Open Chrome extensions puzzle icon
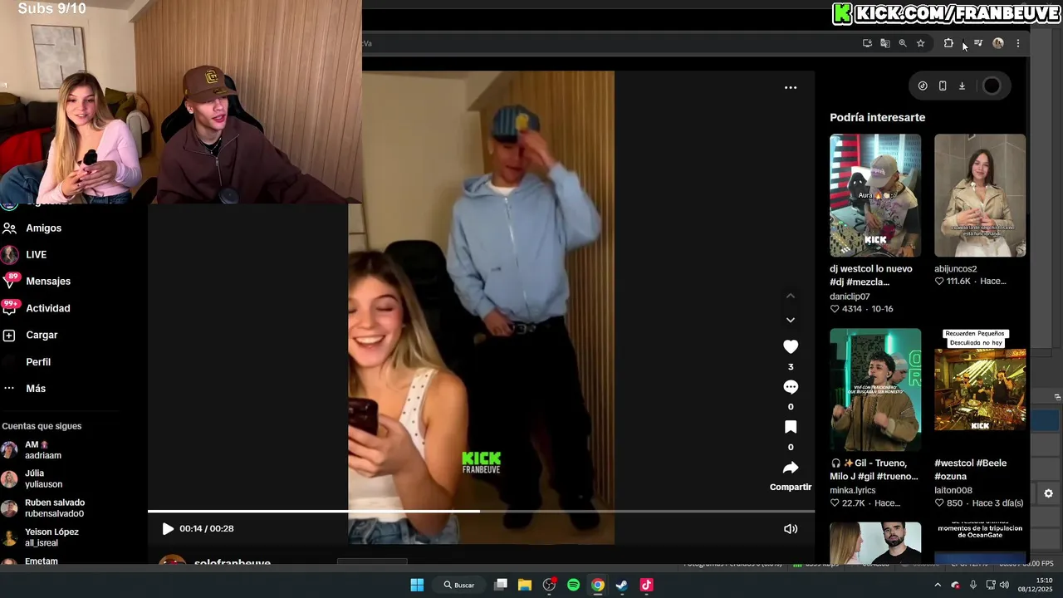Screen dimensions: 1063x598 pyautogui.click(x=948, y=43)
